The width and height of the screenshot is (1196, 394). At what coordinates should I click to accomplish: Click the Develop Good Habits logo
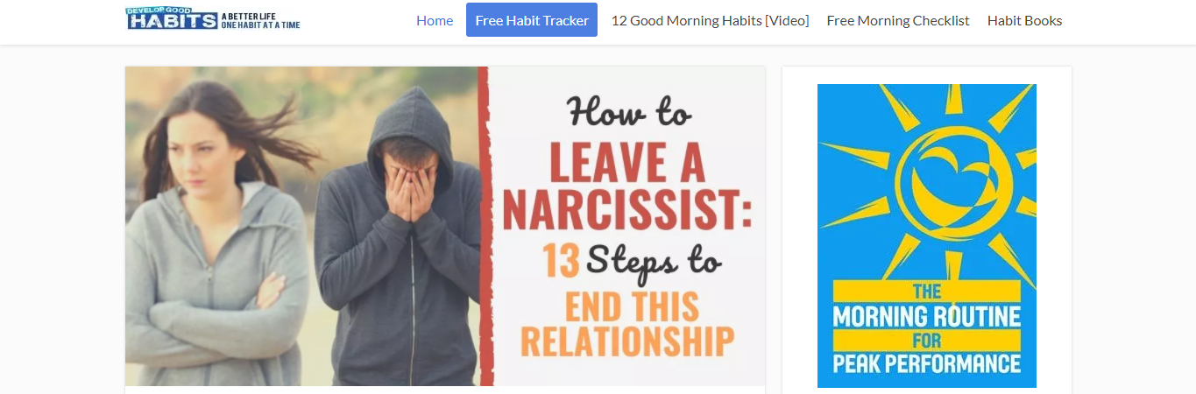(213, 18)
